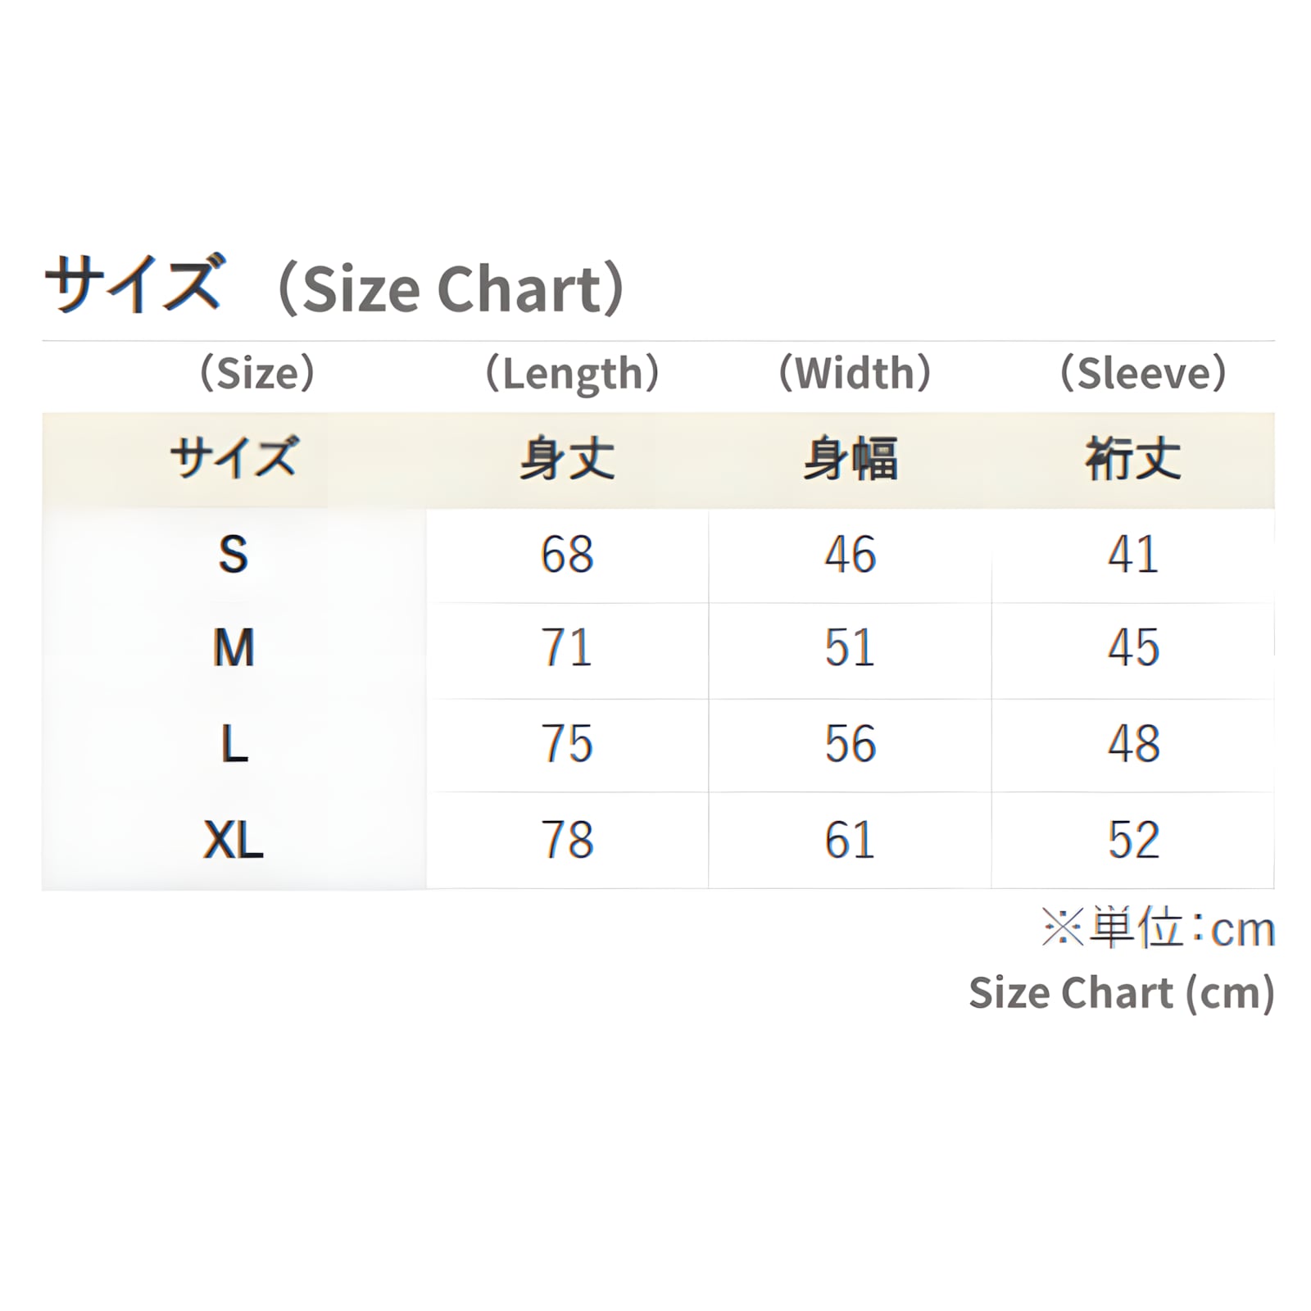Click the サイズ (Size Chart) heading
The image size is (1311, 1311).
335,285
